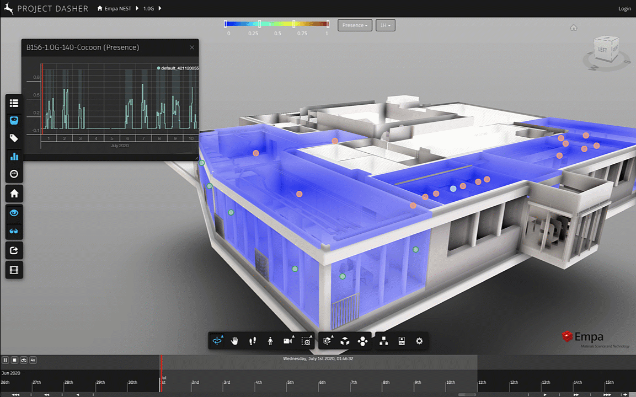The width and height of the screenshot is (636, 397).
Task: Start First Person footsteps walk tool
Action: [x=253, y=341]
